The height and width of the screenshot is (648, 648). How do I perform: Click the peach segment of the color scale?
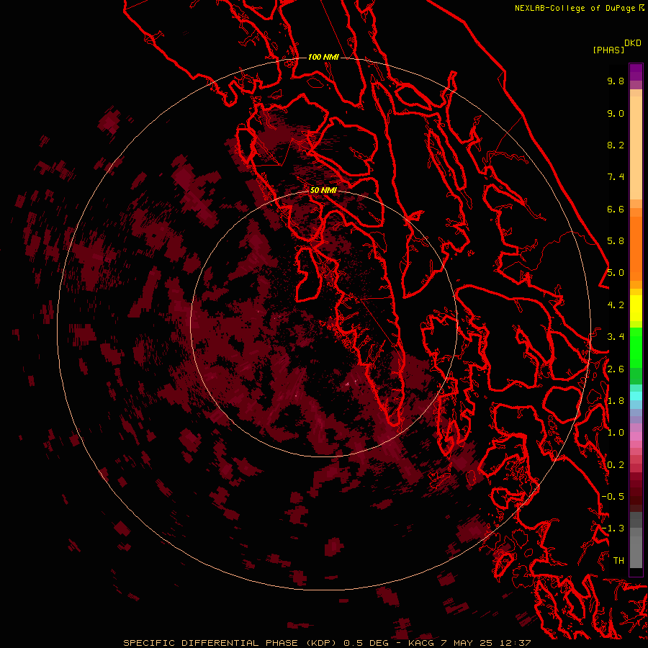click(636, 148)
